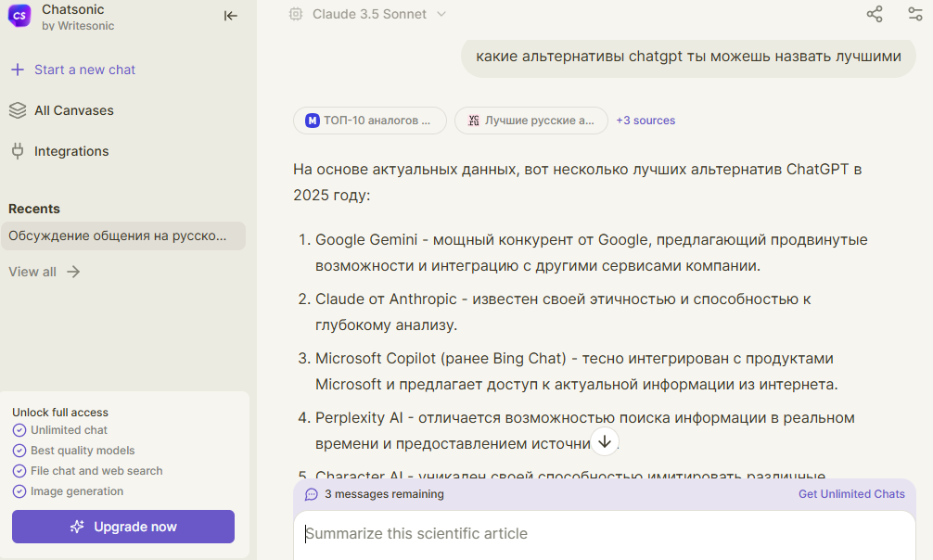Viewport: 933px width, 560px height.
Task: Click the model icon beside Claude 3.5 Sonnet
Action: pyautogui.click(x=296, y=14)
